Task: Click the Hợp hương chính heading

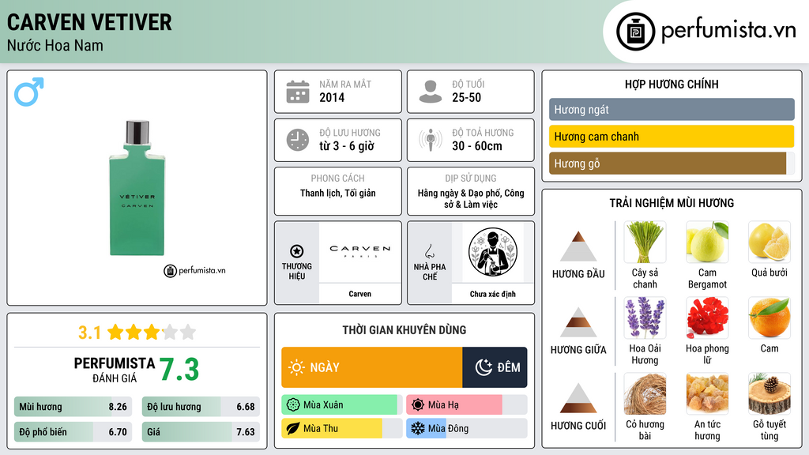Action: 672,84
